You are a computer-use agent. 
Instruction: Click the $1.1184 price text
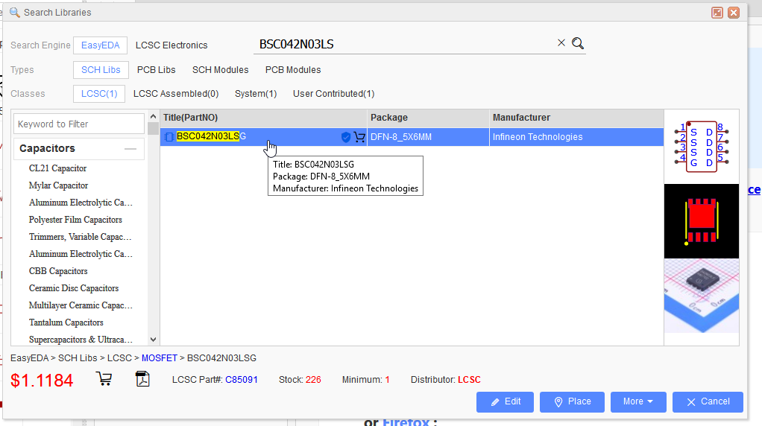tap(42, 381)
